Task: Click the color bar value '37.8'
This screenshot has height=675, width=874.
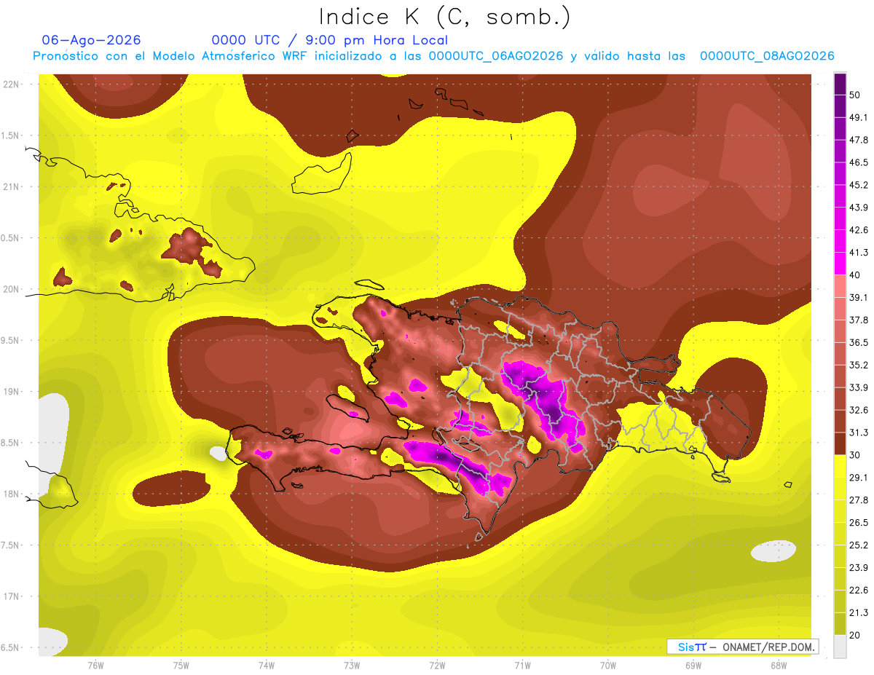Action: pyautogui.click(x=858, y=320)
